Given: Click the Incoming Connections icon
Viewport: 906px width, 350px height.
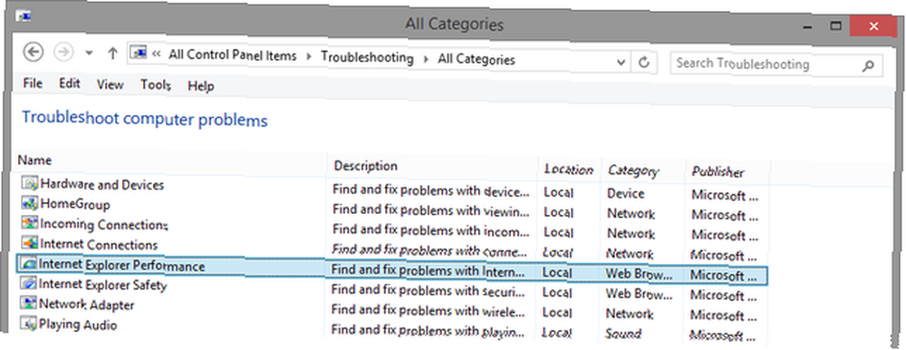Looking at the screenshot, I should [30, 223].
